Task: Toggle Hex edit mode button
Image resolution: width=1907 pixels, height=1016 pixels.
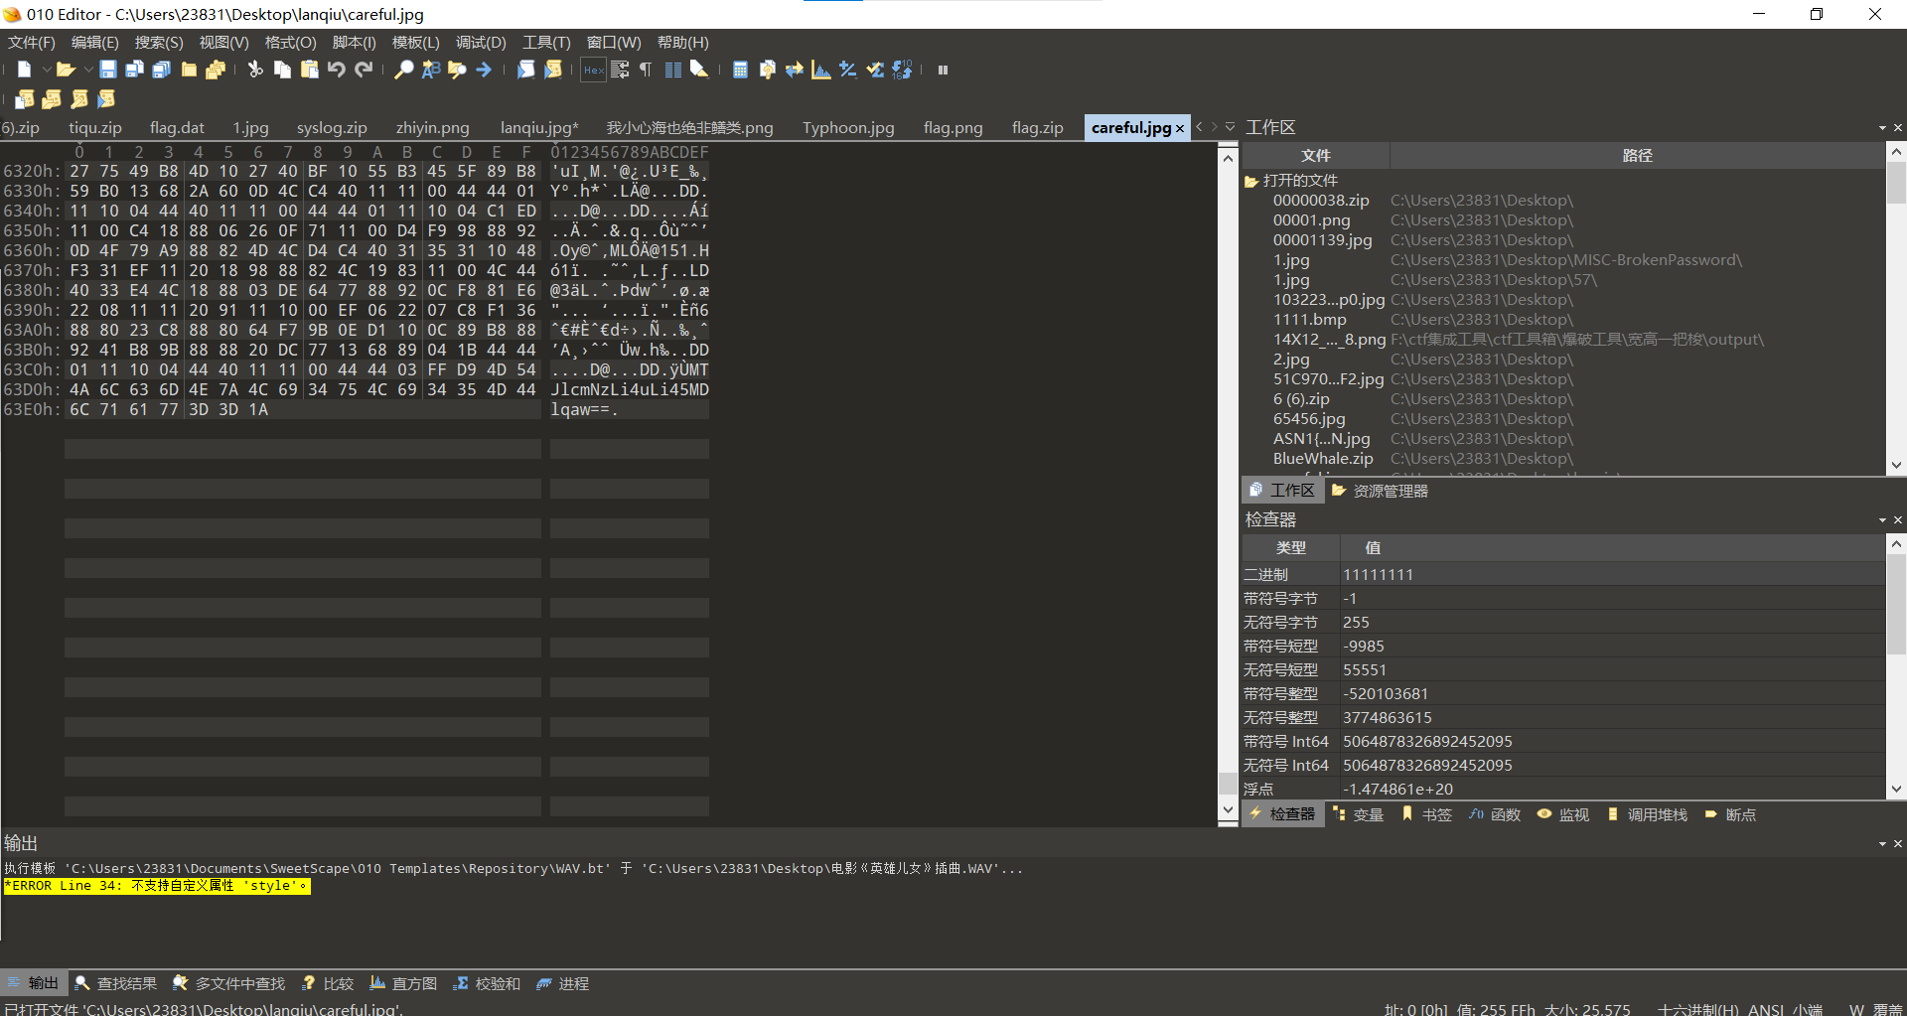Action: tap(593, 70)
